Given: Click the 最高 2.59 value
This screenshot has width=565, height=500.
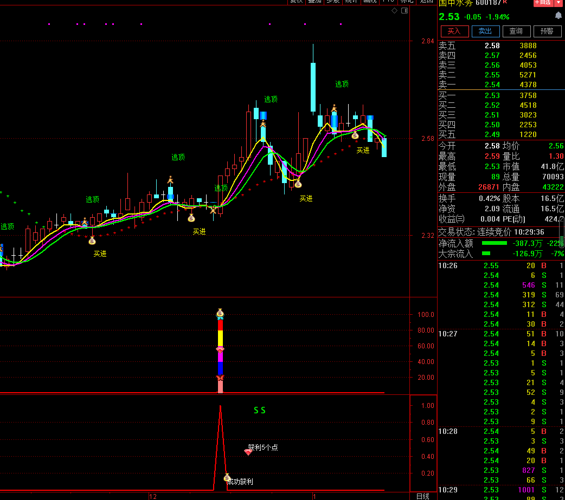Looking at the screenshot, I should tap(492, 156).
